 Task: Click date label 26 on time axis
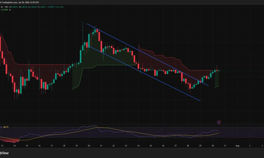coord(163,146)
